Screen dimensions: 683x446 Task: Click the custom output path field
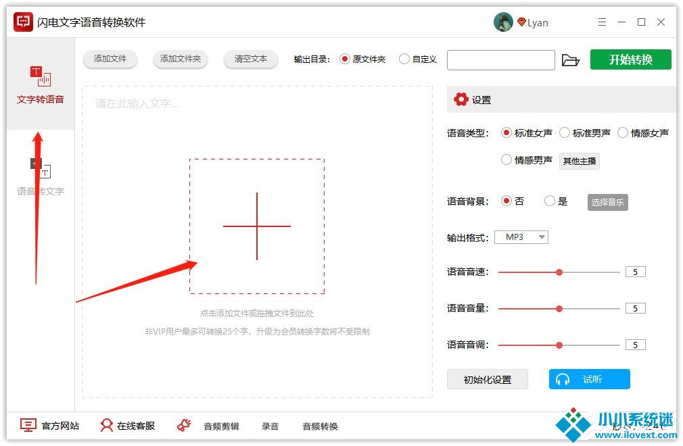(501, 60)
